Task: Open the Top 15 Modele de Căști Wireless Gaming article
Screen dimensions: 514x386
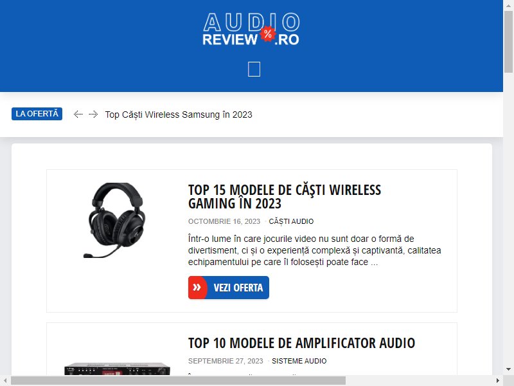Action: pos(285,197)
